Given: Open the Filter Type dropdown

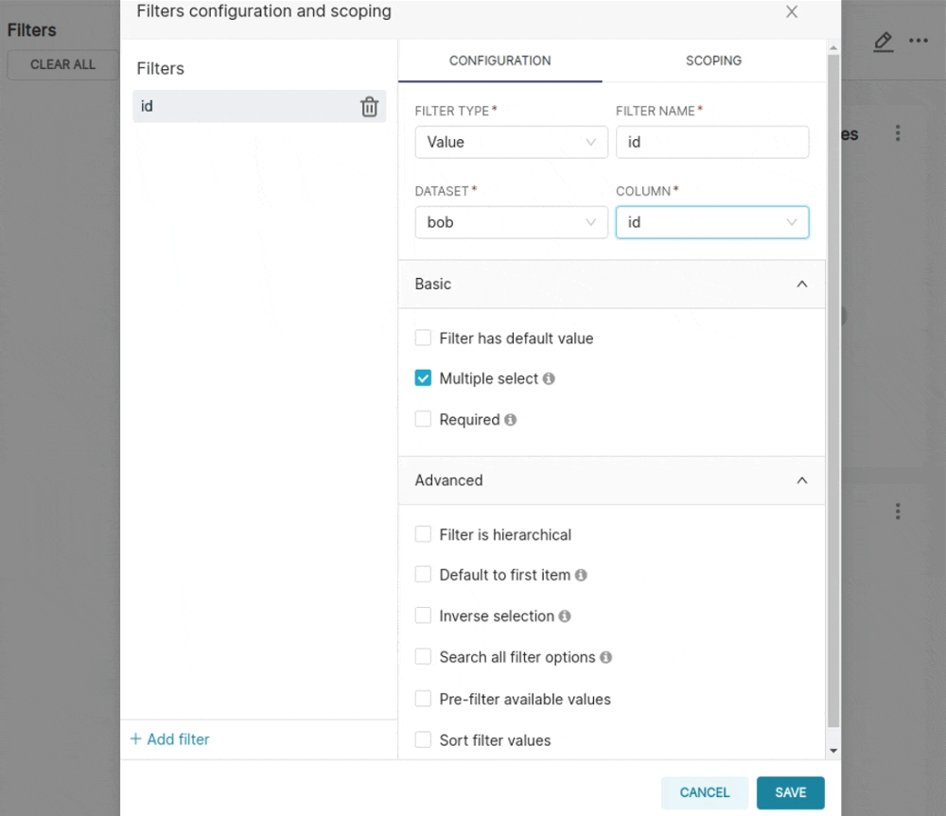Looking at the screenshot, I should coord(511,142).
